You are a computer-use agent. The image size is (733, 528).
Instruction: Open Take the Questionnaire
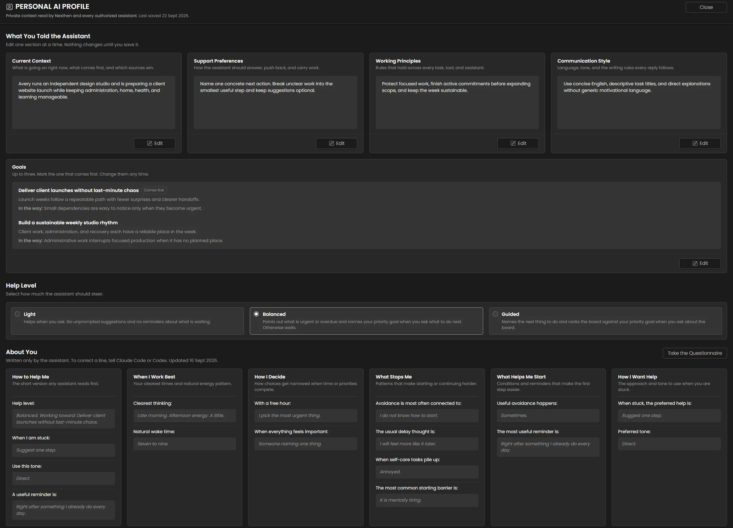pyautogui.click(x=695, y=353)
